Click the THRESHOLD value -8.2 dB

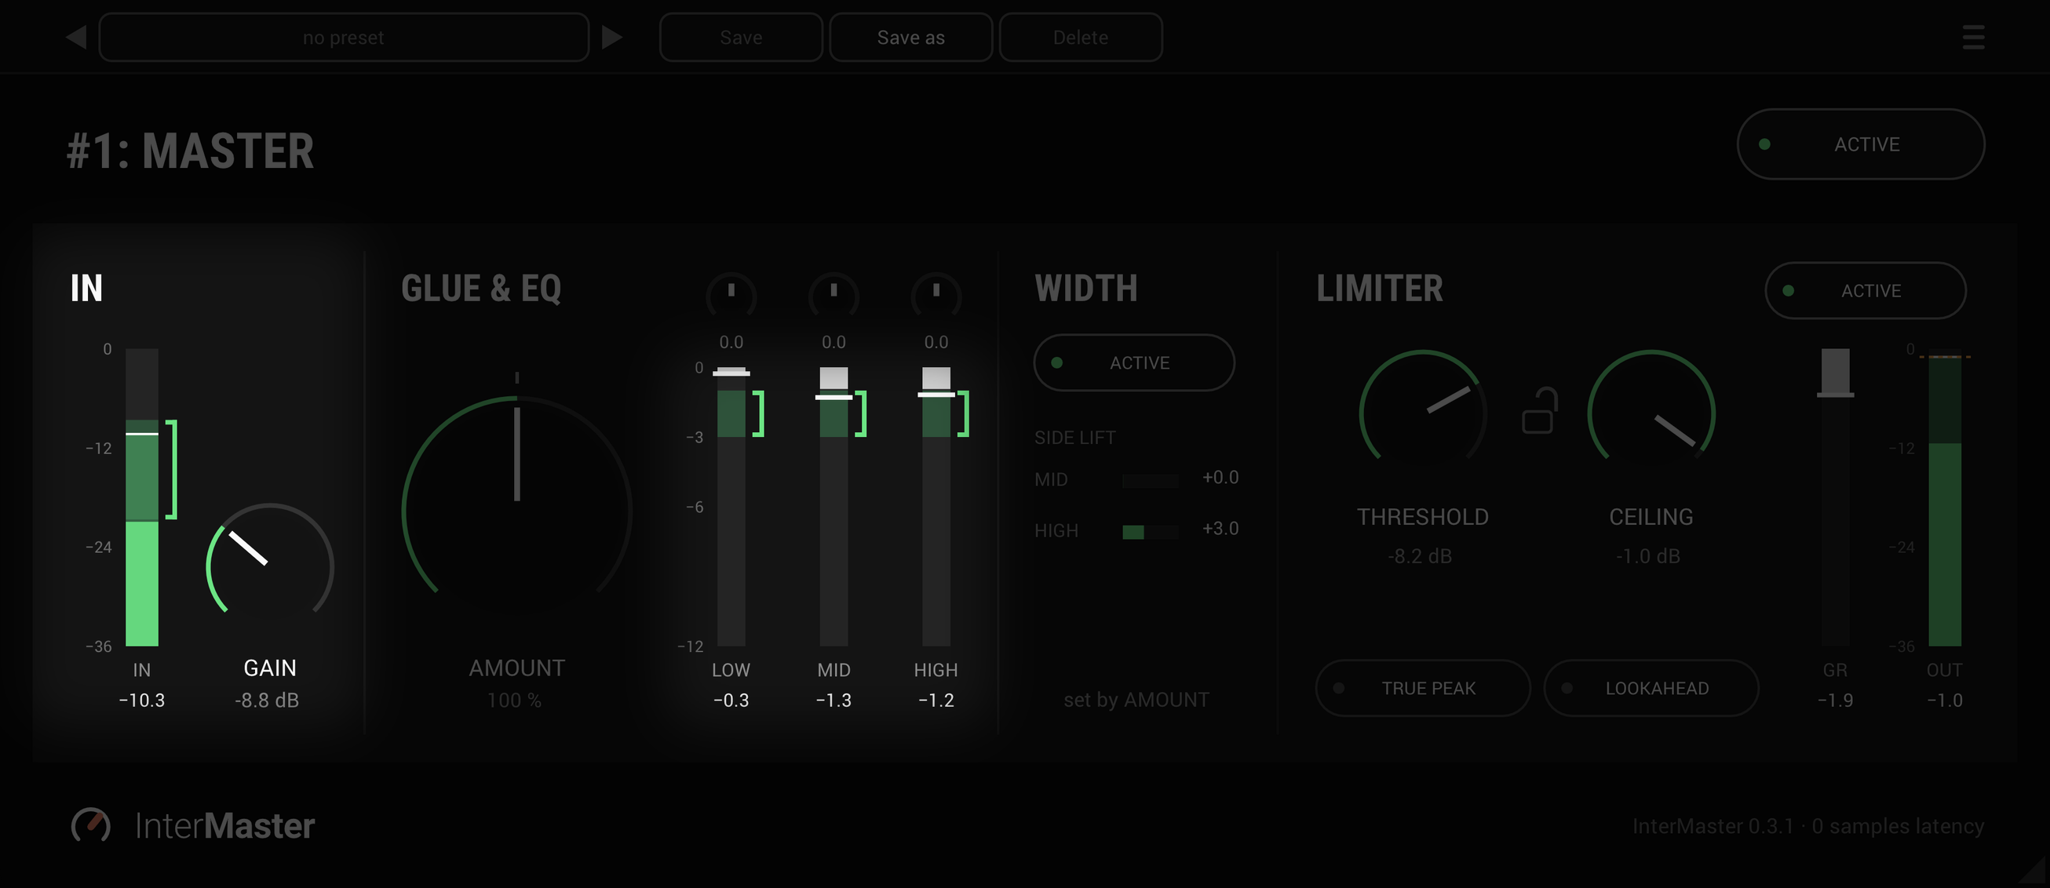point(1420,556)
